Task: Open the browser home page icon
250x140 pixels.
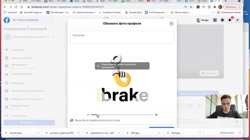Action: [x=22, y=7]
